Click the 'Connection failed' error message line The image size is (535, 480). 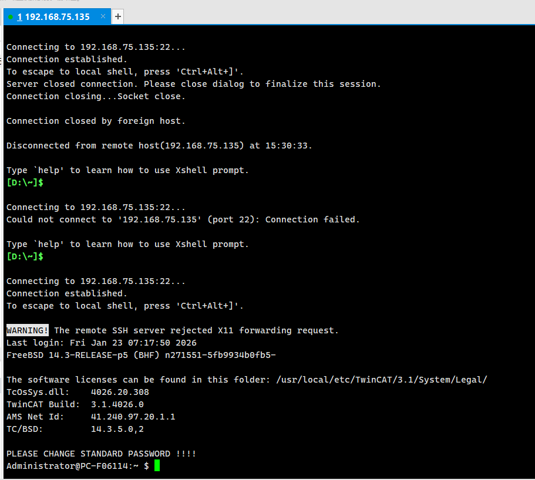click(x=183, y=219)
